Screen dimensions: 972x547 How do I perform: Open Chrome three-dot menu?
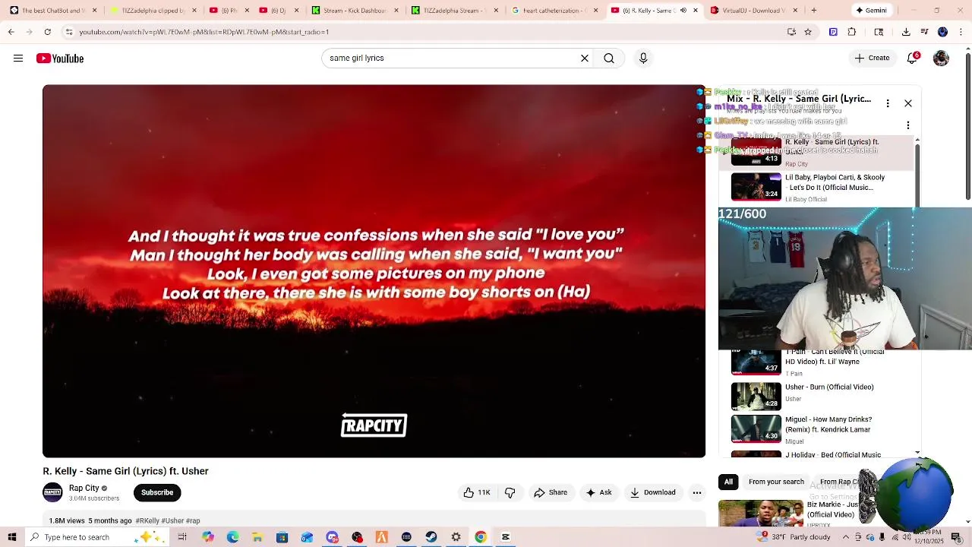(x=961, y=32)
